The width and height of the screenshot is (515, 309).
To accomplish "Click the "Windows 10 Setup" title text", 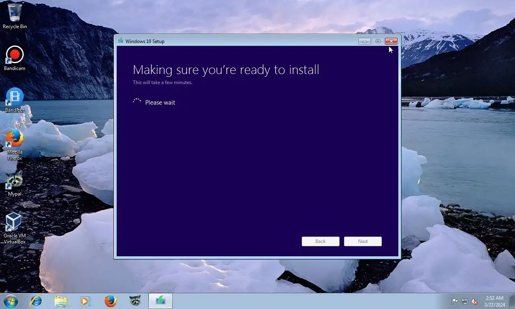I will tap(145, 41).
